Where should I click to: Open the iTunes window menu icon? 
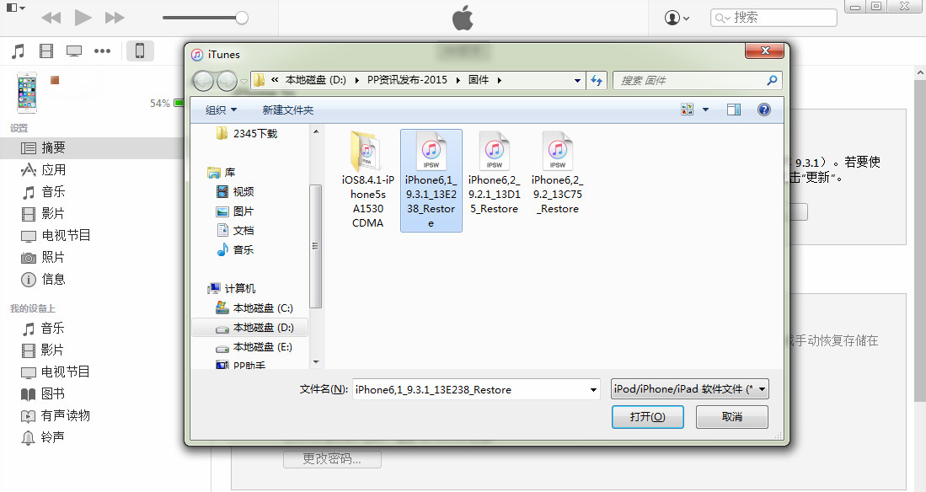point(15,8)
